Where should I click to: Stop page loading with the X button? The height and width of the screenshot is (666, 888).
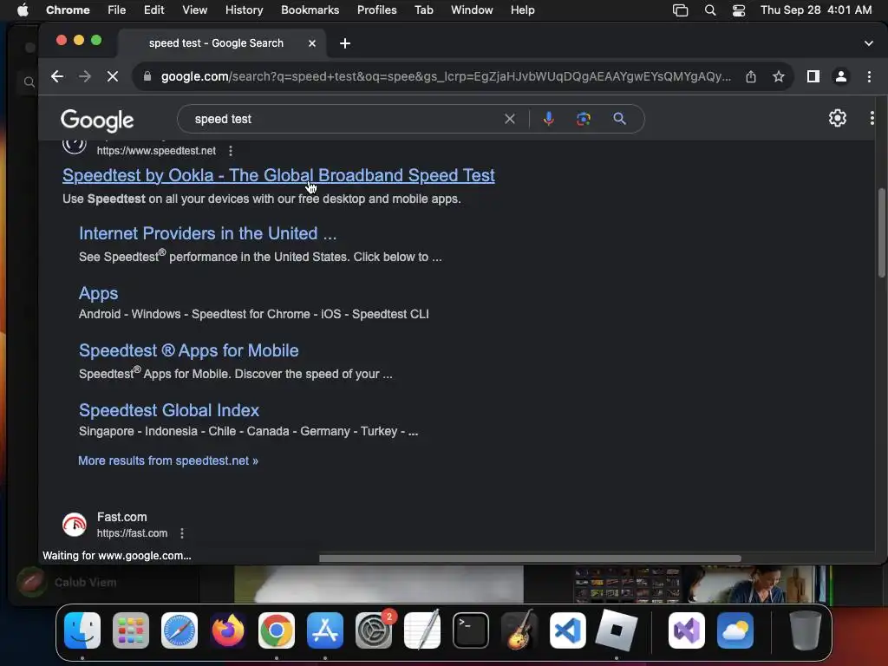point(113,76)
